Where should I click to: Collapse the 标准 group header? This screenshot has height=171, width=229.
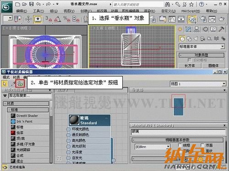[x=28, y=110]
